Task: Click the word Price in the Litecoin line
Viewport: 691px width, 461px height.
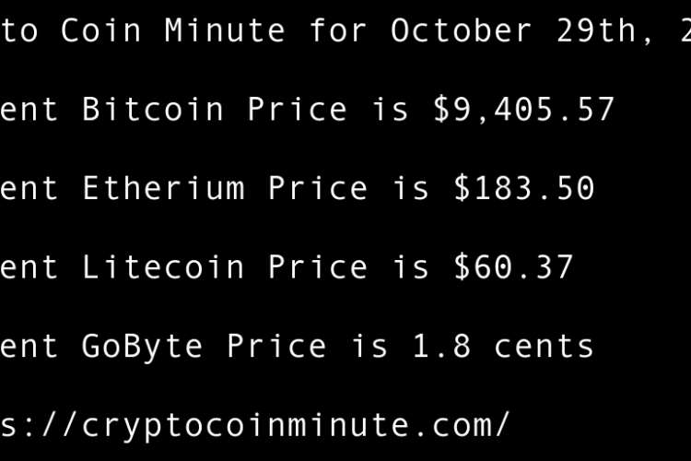Action: point(318,267)
